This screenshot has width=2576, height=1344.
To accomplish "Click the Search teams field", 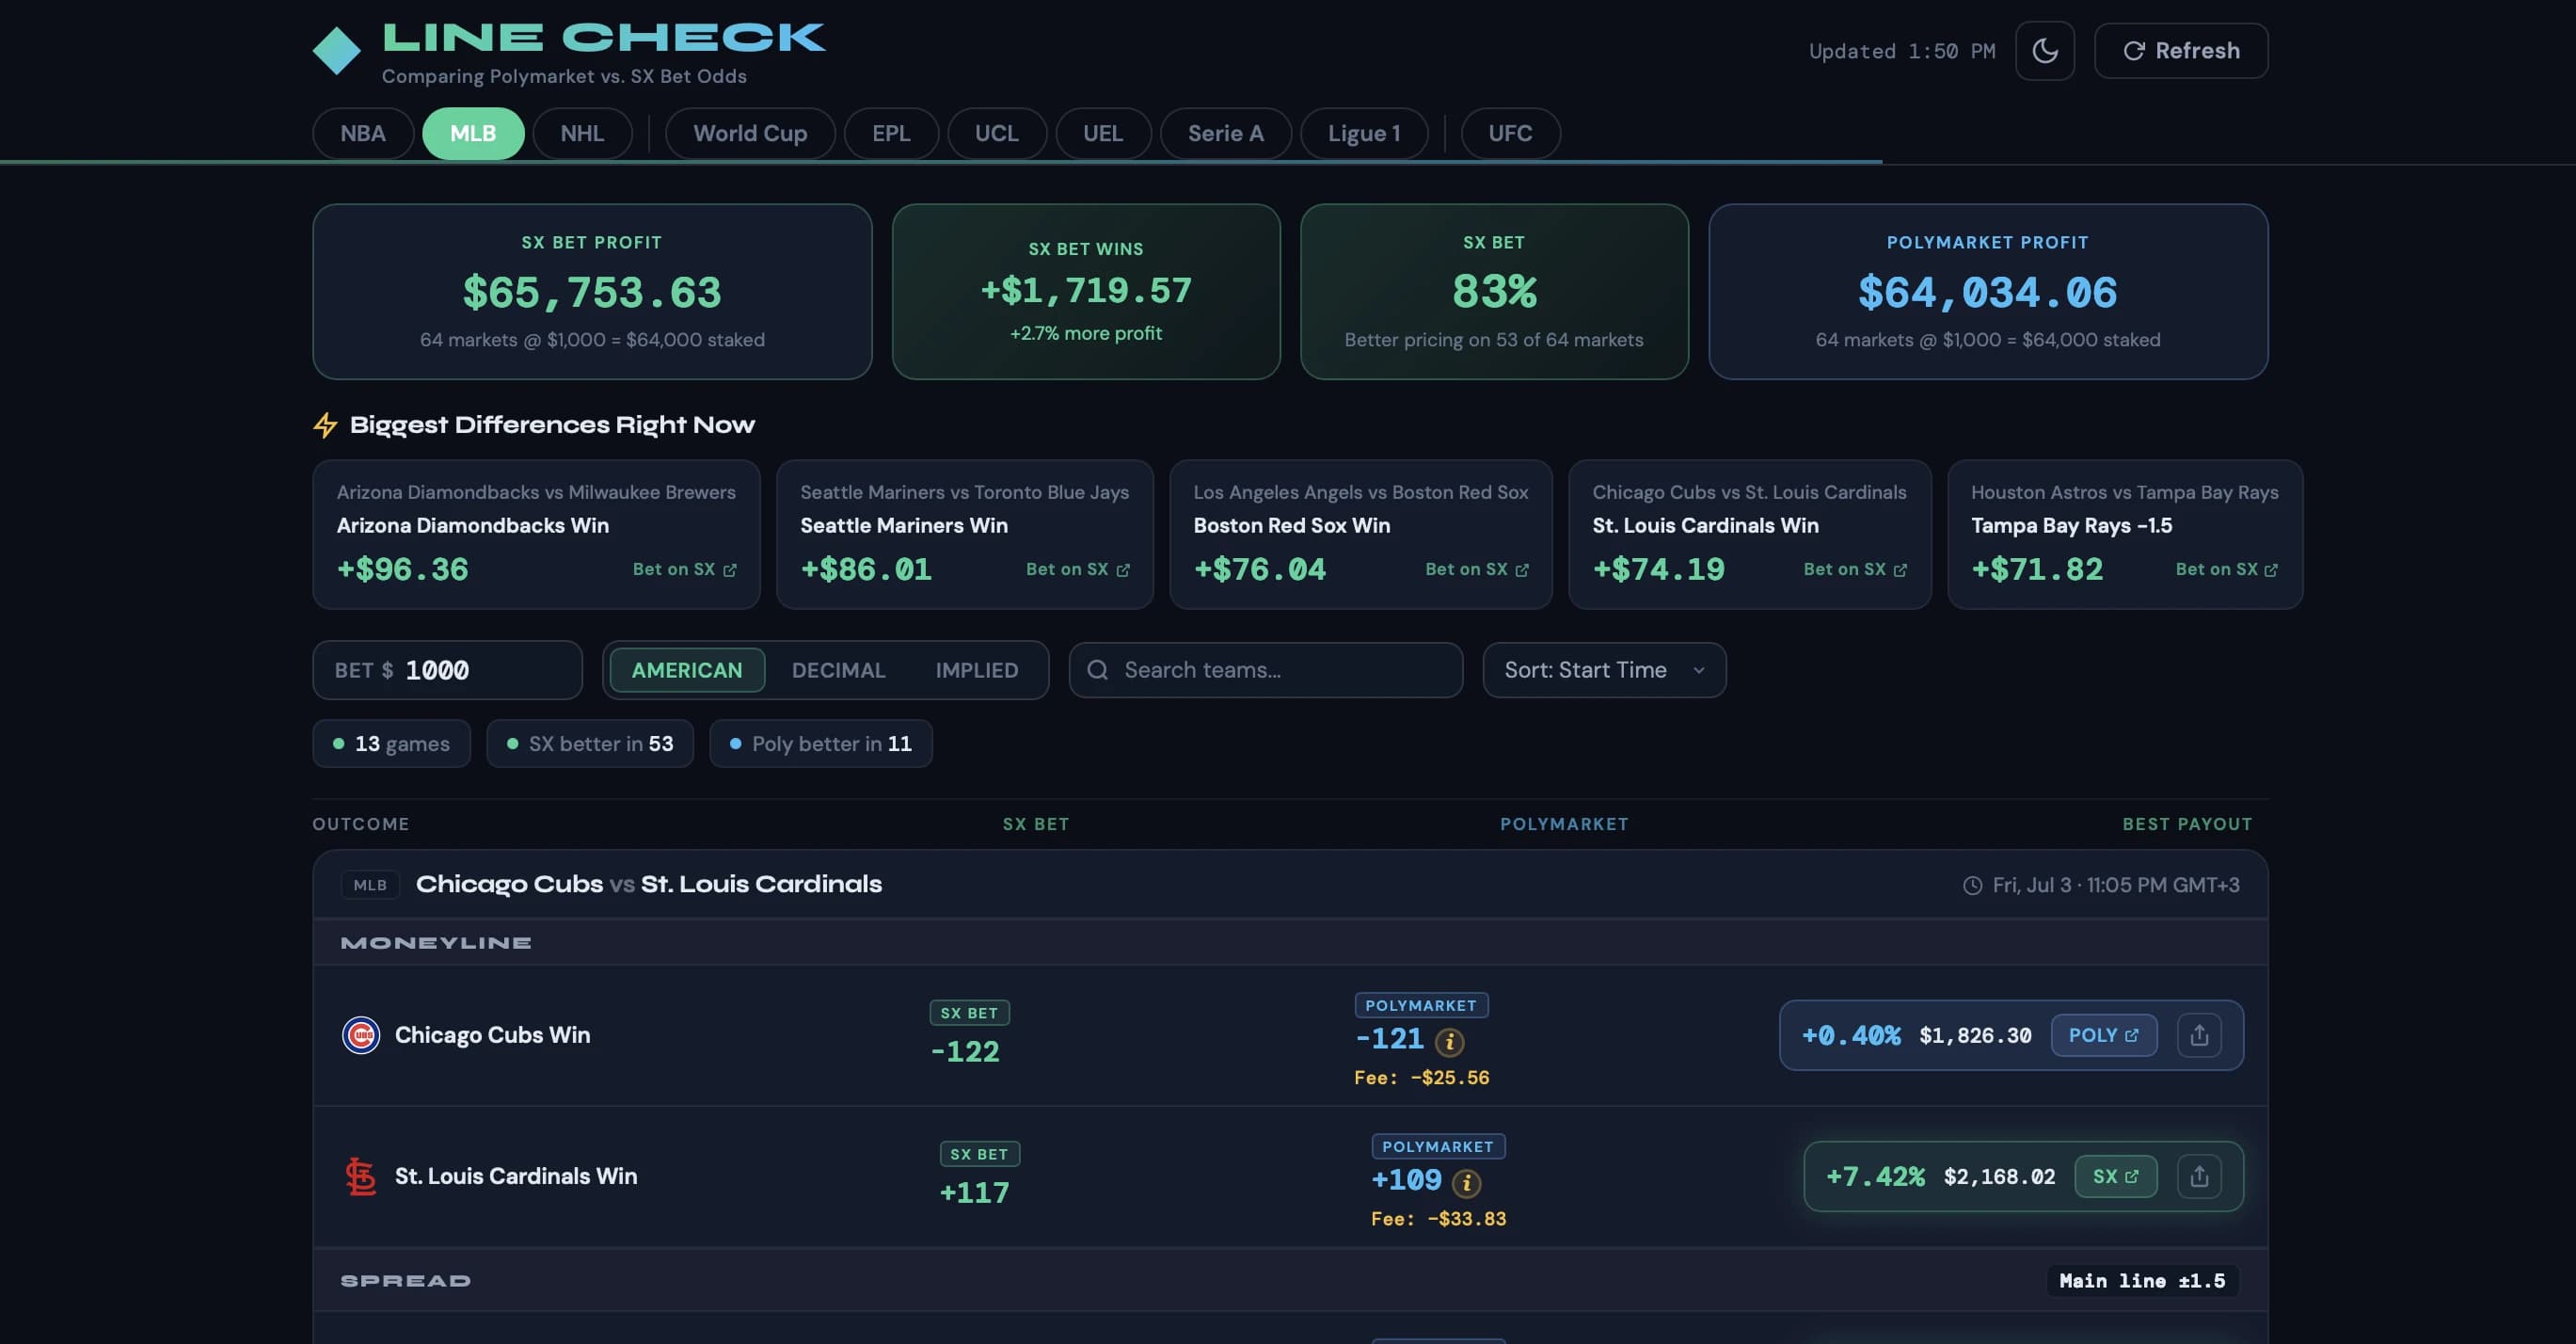I will coord(1265,670).
